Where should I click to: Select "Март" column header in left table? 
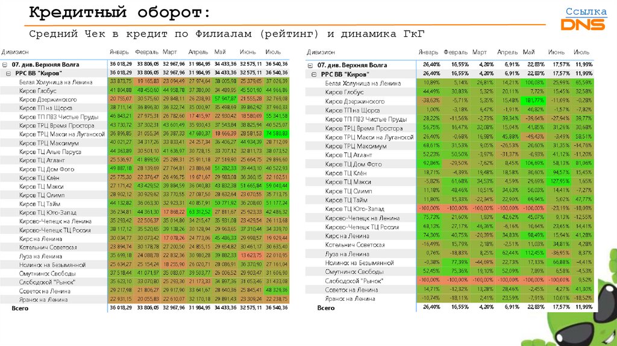pyautogui.click(x=170, y=52)
